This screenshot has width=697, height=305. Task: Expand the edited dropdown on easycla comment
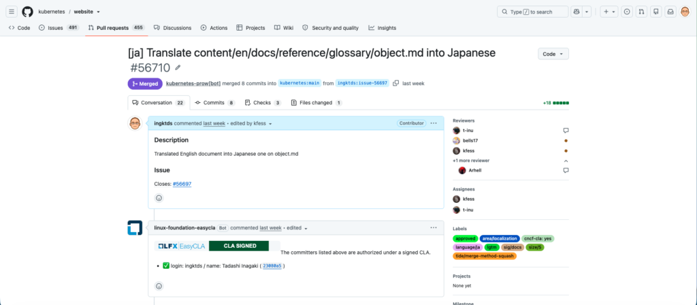297,227
